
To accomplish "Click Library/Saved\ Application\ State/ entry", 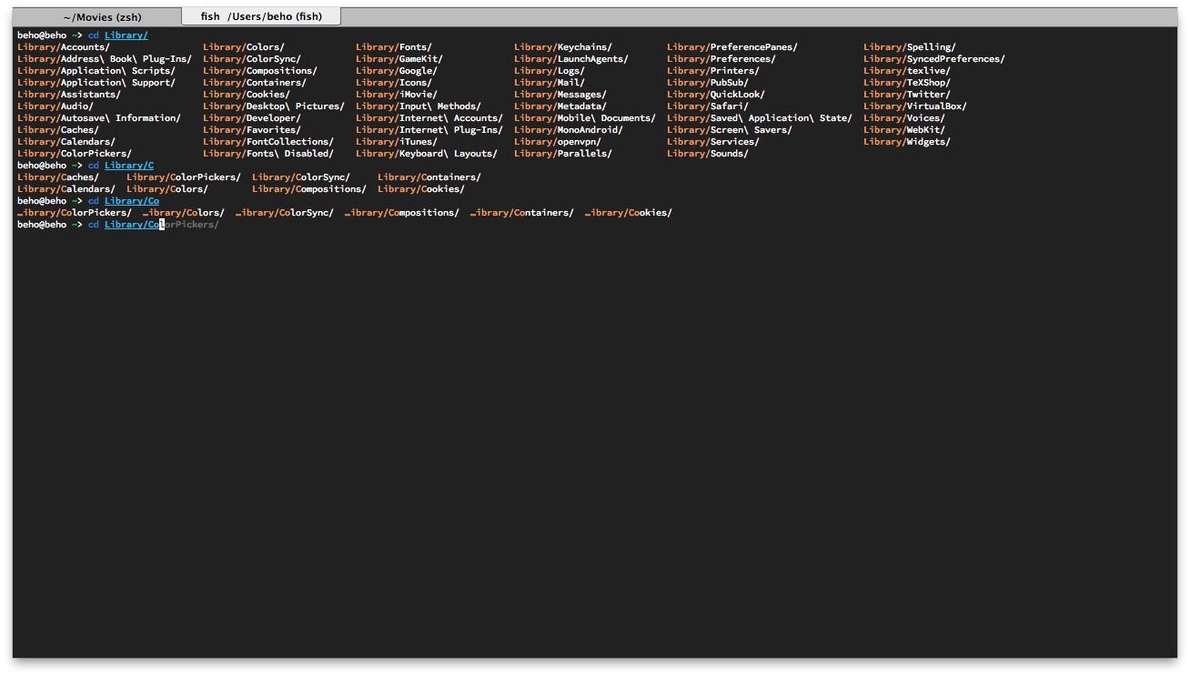I will click(x=760, y=118).
